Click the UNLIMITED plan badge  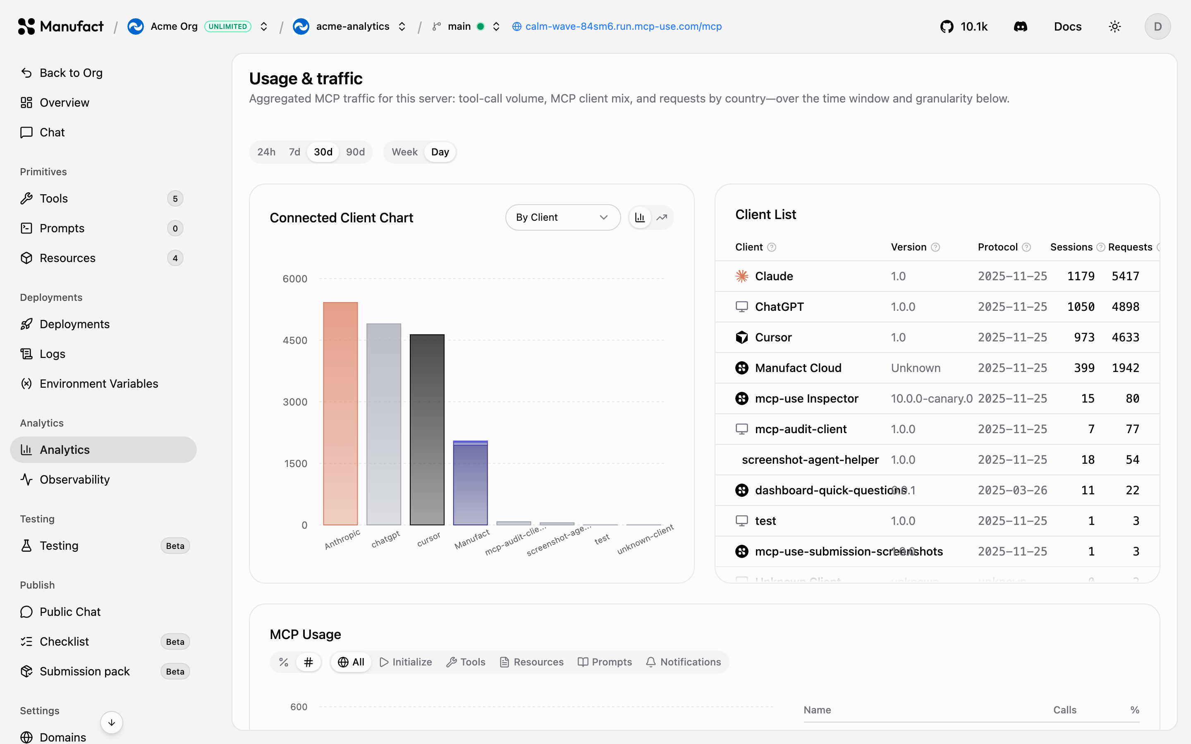click(227, 26)
